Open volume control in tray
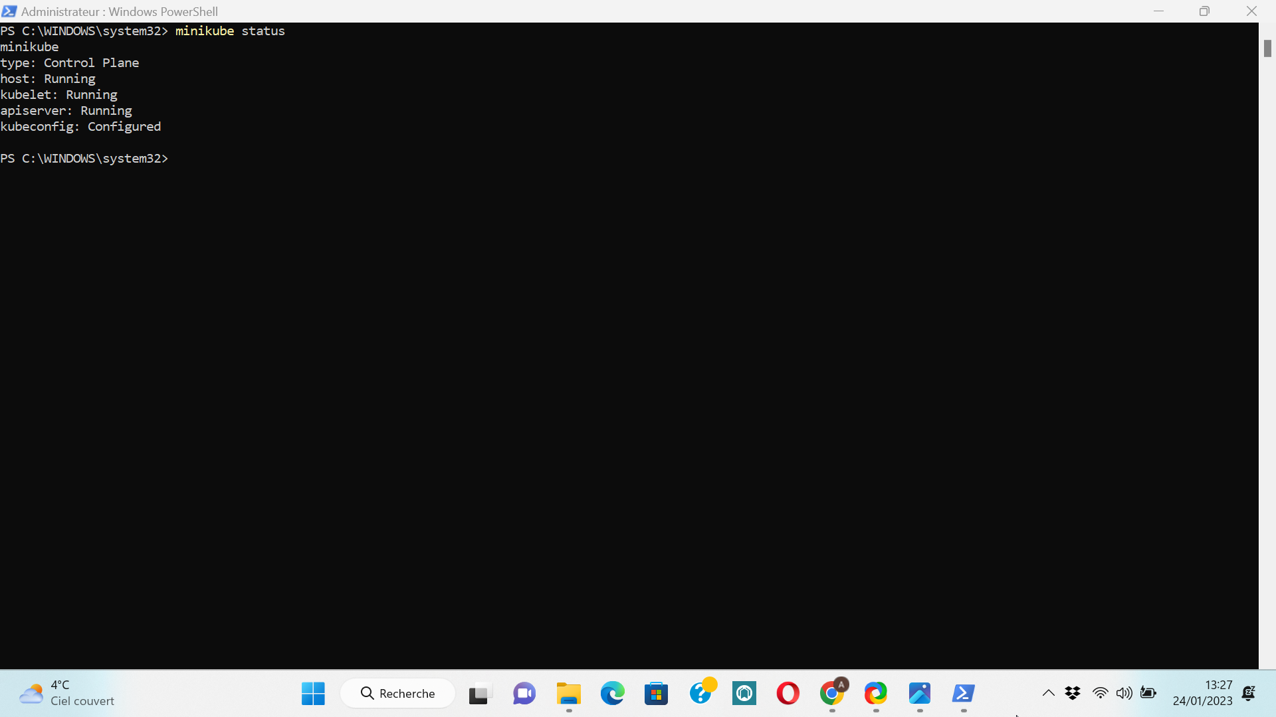1276x717 pixels. point(1124,693)
